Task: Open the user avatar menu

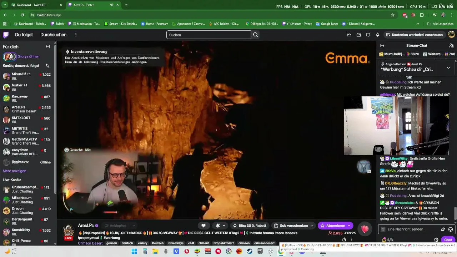Action: (451, 35)
